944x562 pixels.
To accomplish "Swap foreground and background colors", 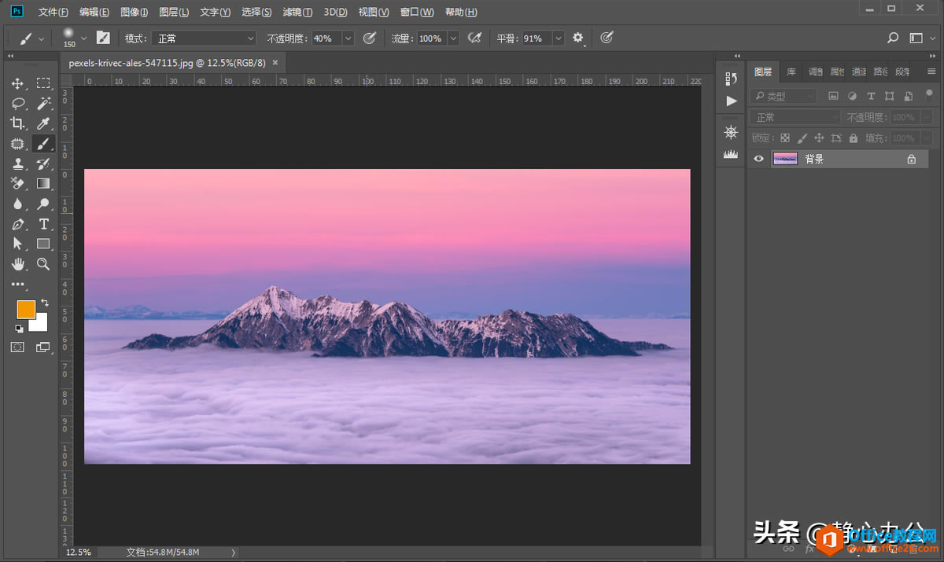I will pyautogui.click(x=45, y=303).
